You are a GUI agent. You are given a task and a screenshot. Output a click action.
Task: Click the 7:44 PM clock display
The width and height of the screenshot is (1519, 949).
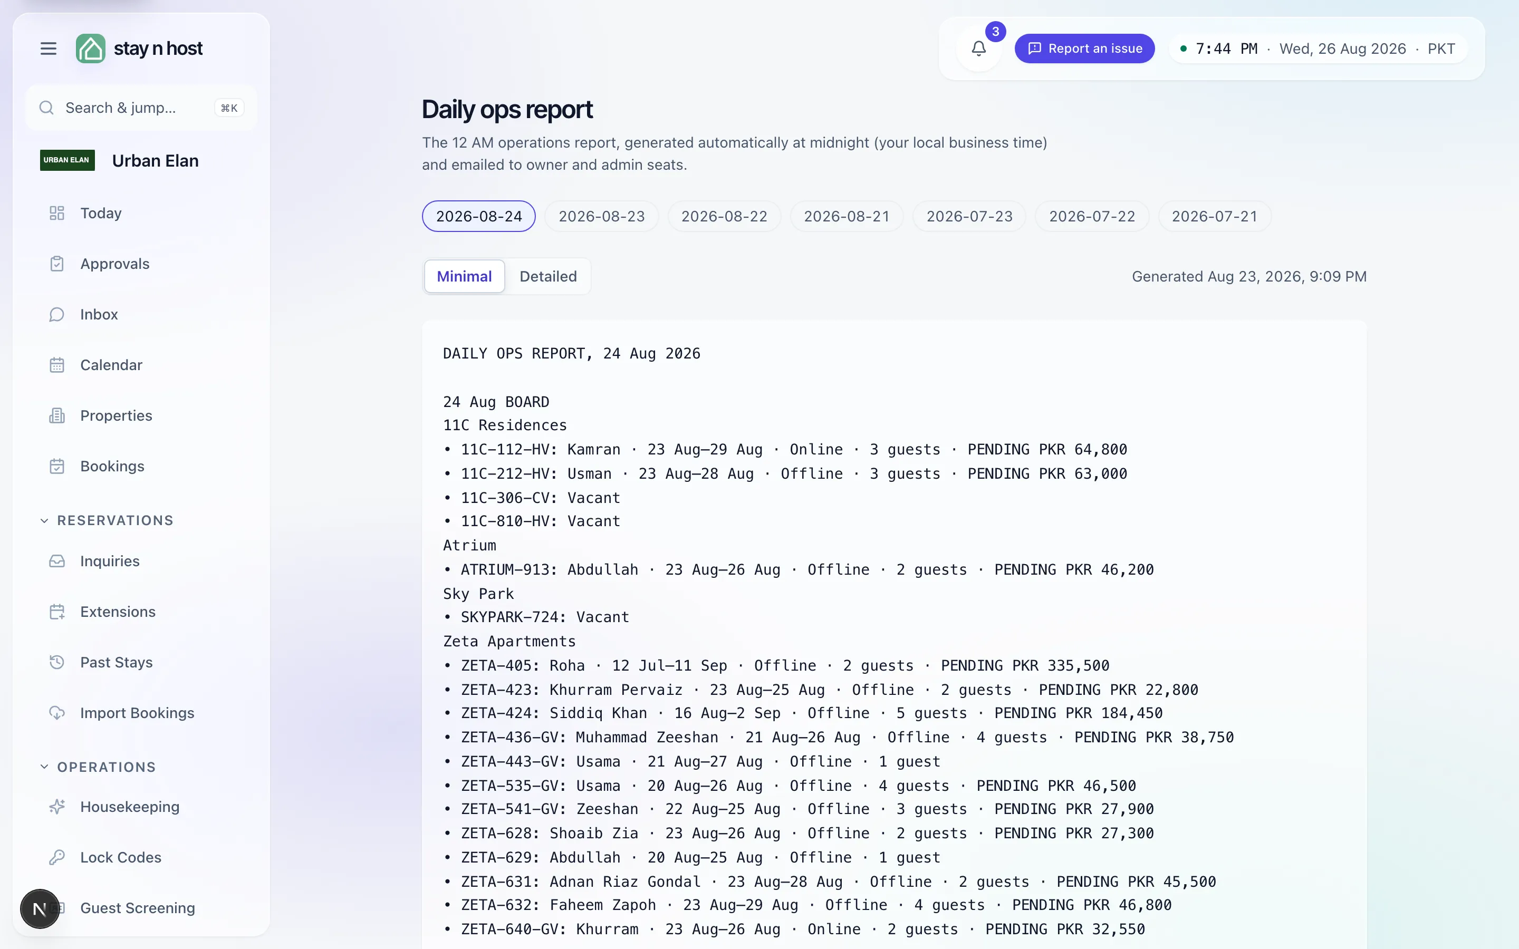pyautogui.click(x=1226, y=49)
